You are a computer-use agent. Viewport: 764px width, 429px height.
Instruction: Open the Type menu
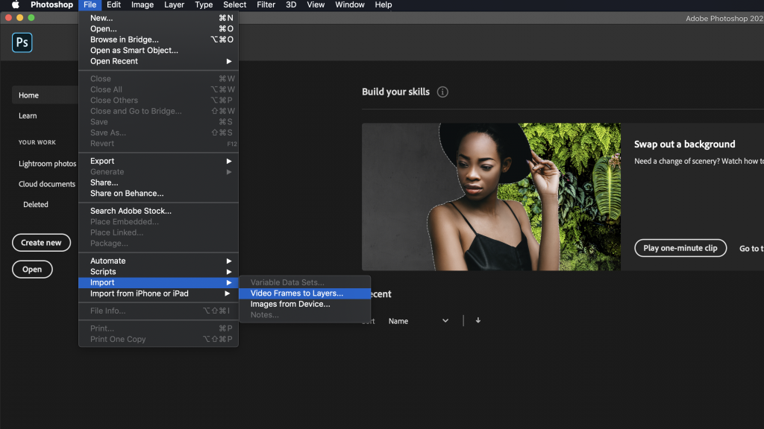204,5
